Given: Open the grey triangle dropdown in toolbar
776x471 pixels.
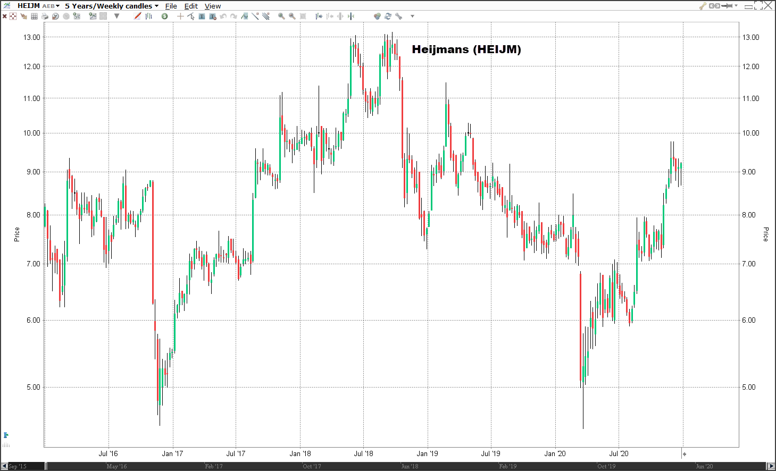Looking at the screenshot, I should coord(116,16).
